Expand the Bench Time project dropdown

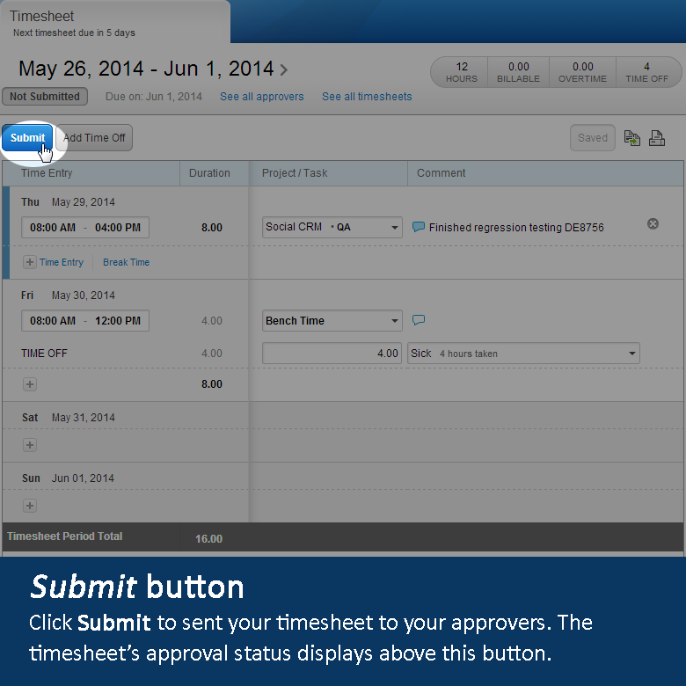[394, 321]
